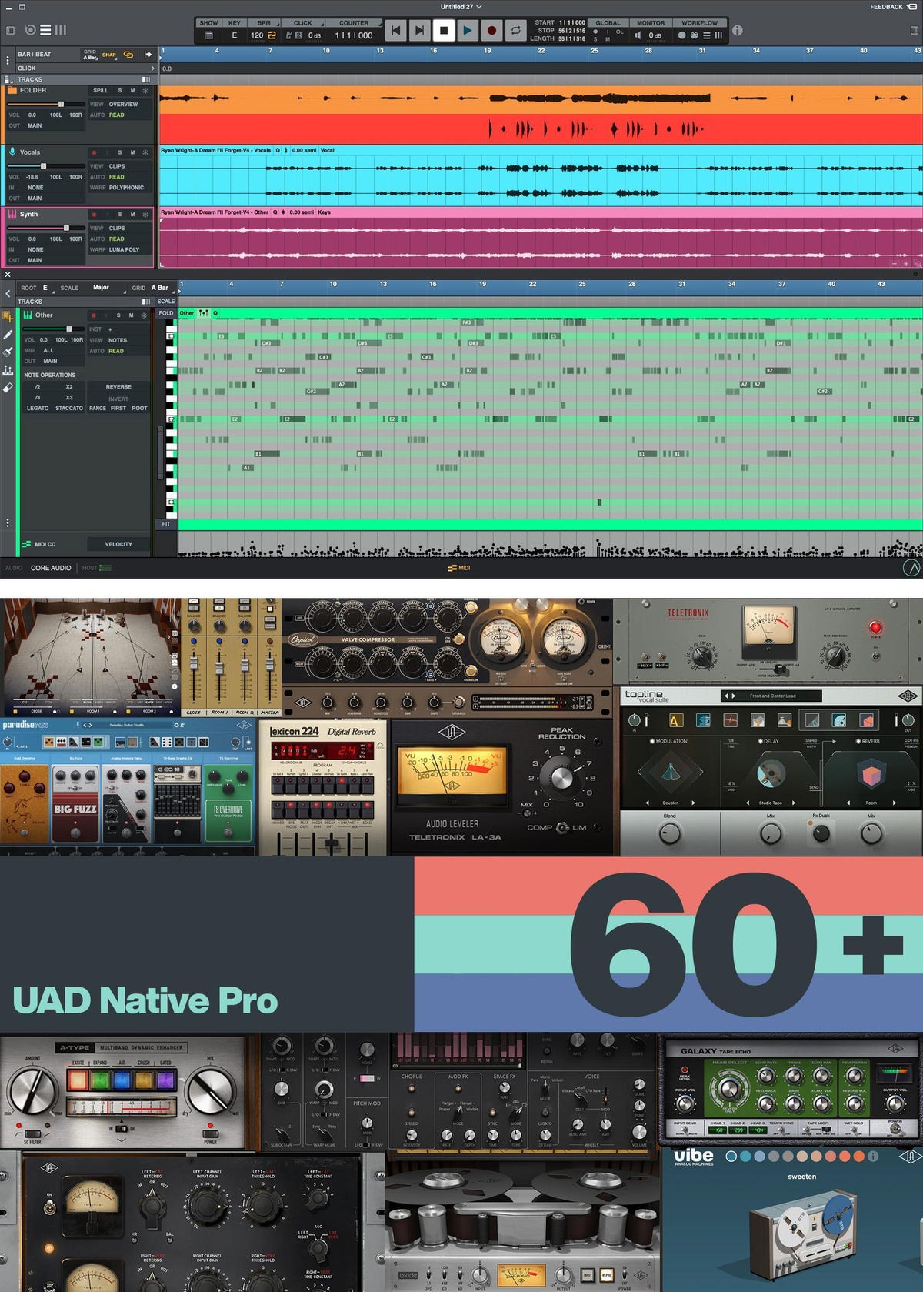
Task: Toggle loop playback in the transport
Action: 515,31
